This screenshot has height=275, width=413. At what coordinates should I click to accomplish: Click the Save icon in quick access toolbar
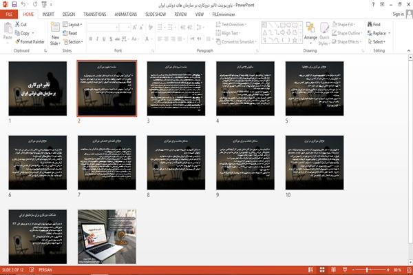tap(14, 5)
